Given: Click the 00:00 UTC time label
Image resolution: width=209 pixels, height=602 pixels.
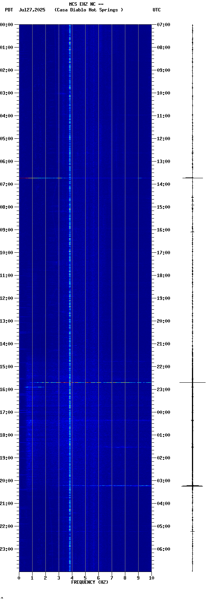Looking at the screenshot, I should tap(163, 412).
